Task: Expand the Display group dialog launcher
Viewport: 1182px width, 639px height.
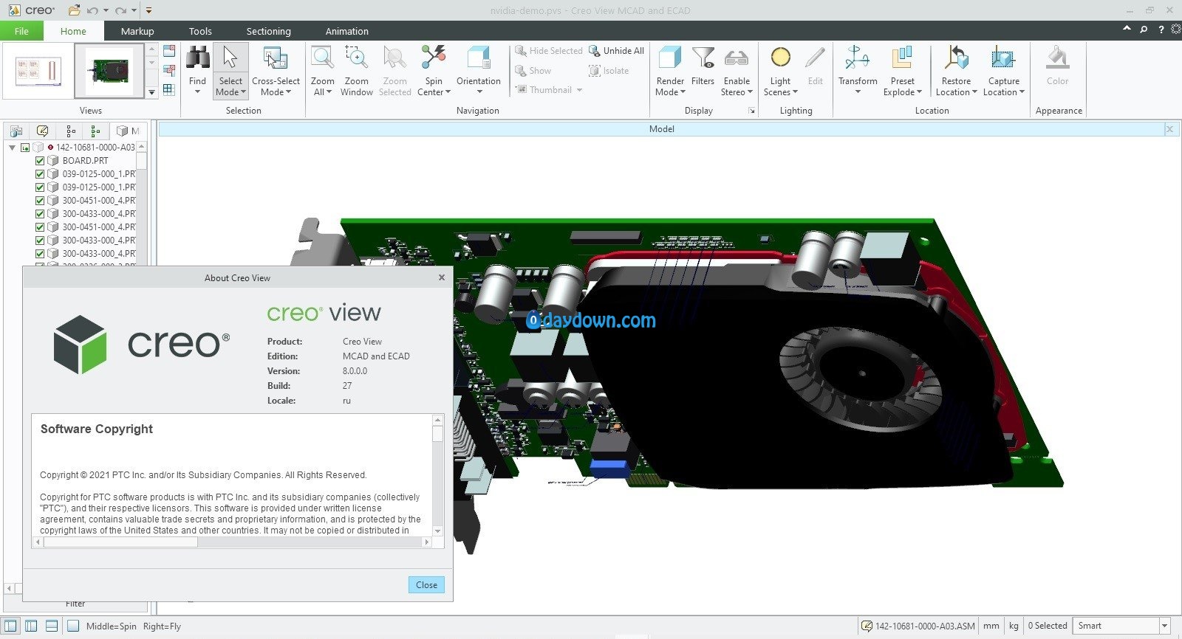Action: pos(752,111)
